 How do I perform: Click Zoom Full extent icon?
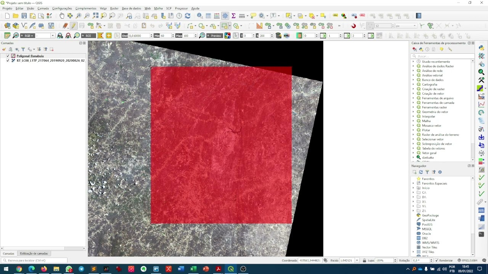tap(95, 16)
